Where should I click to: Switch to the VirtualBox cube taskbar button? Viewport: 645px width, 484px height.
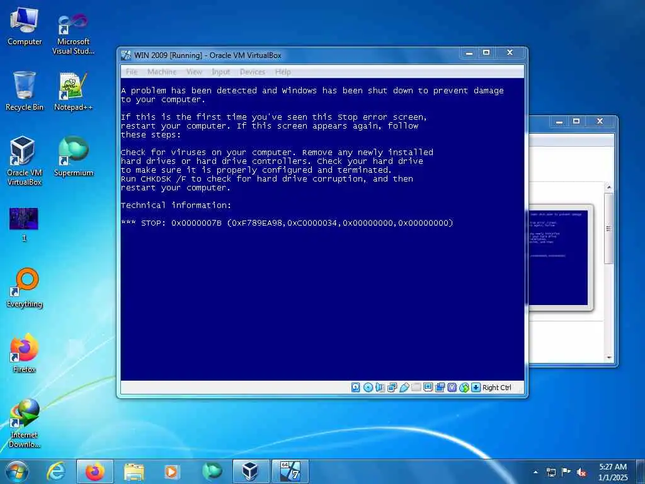(x=251, y=471)
